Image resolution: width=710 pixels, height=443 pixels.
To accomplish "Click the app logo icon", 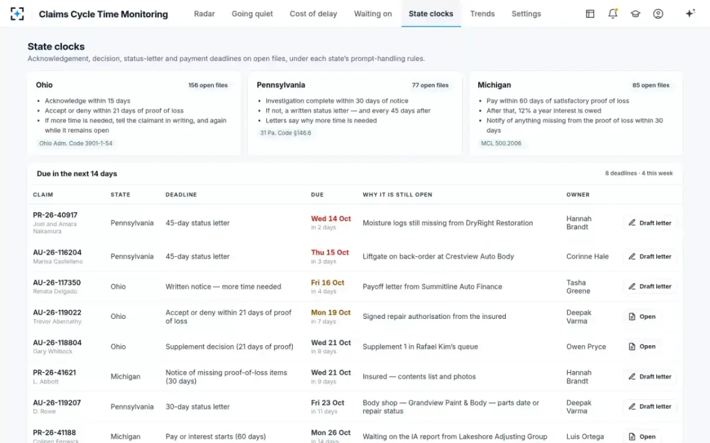I will (x=18, y=14).
